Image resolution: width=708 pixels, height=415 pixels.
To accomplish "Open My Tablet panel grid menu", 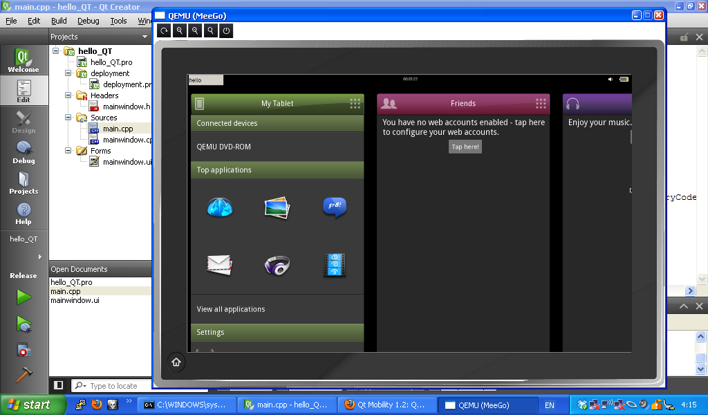I will tap(355, 104).
